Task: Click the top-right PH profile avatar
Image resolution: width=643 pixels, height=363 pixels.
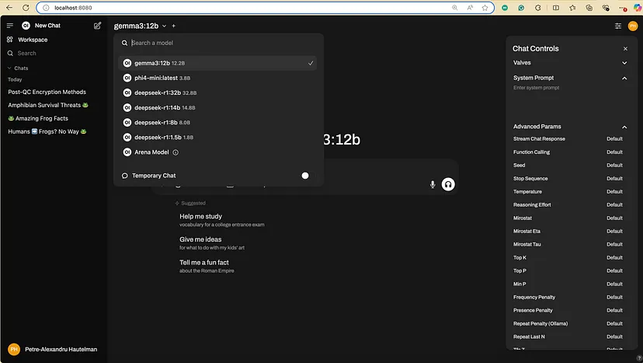Action: (x=633, y=26)
